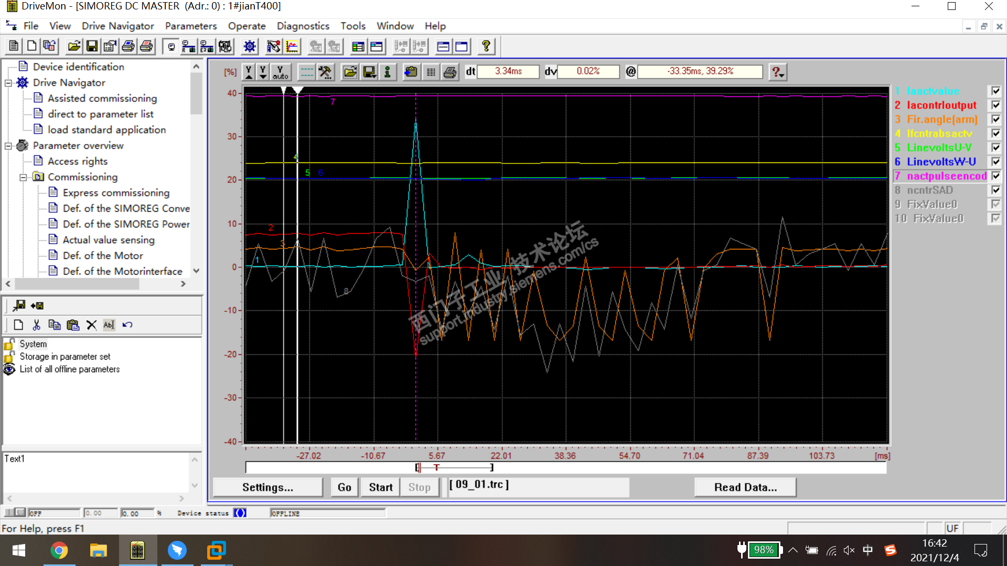
Task: Click the save trace floppy icon
Action: pyautogui.click(x=369, y=72)
